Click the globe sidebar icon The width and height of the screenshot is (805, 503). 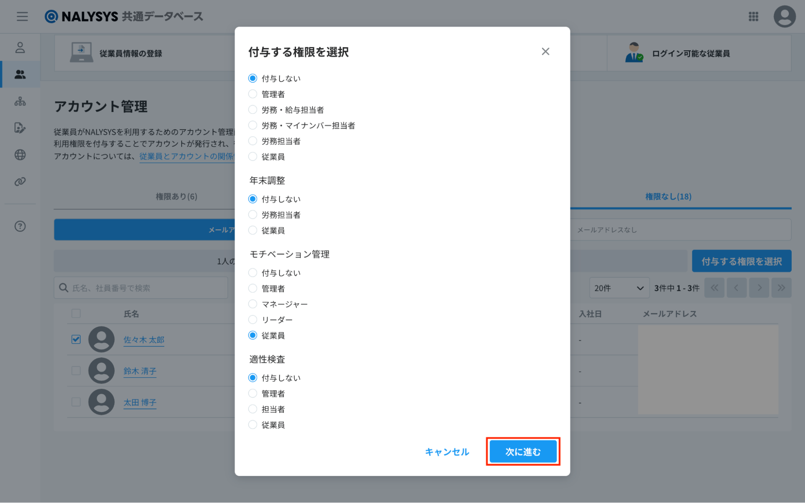(x=20, y=155)
